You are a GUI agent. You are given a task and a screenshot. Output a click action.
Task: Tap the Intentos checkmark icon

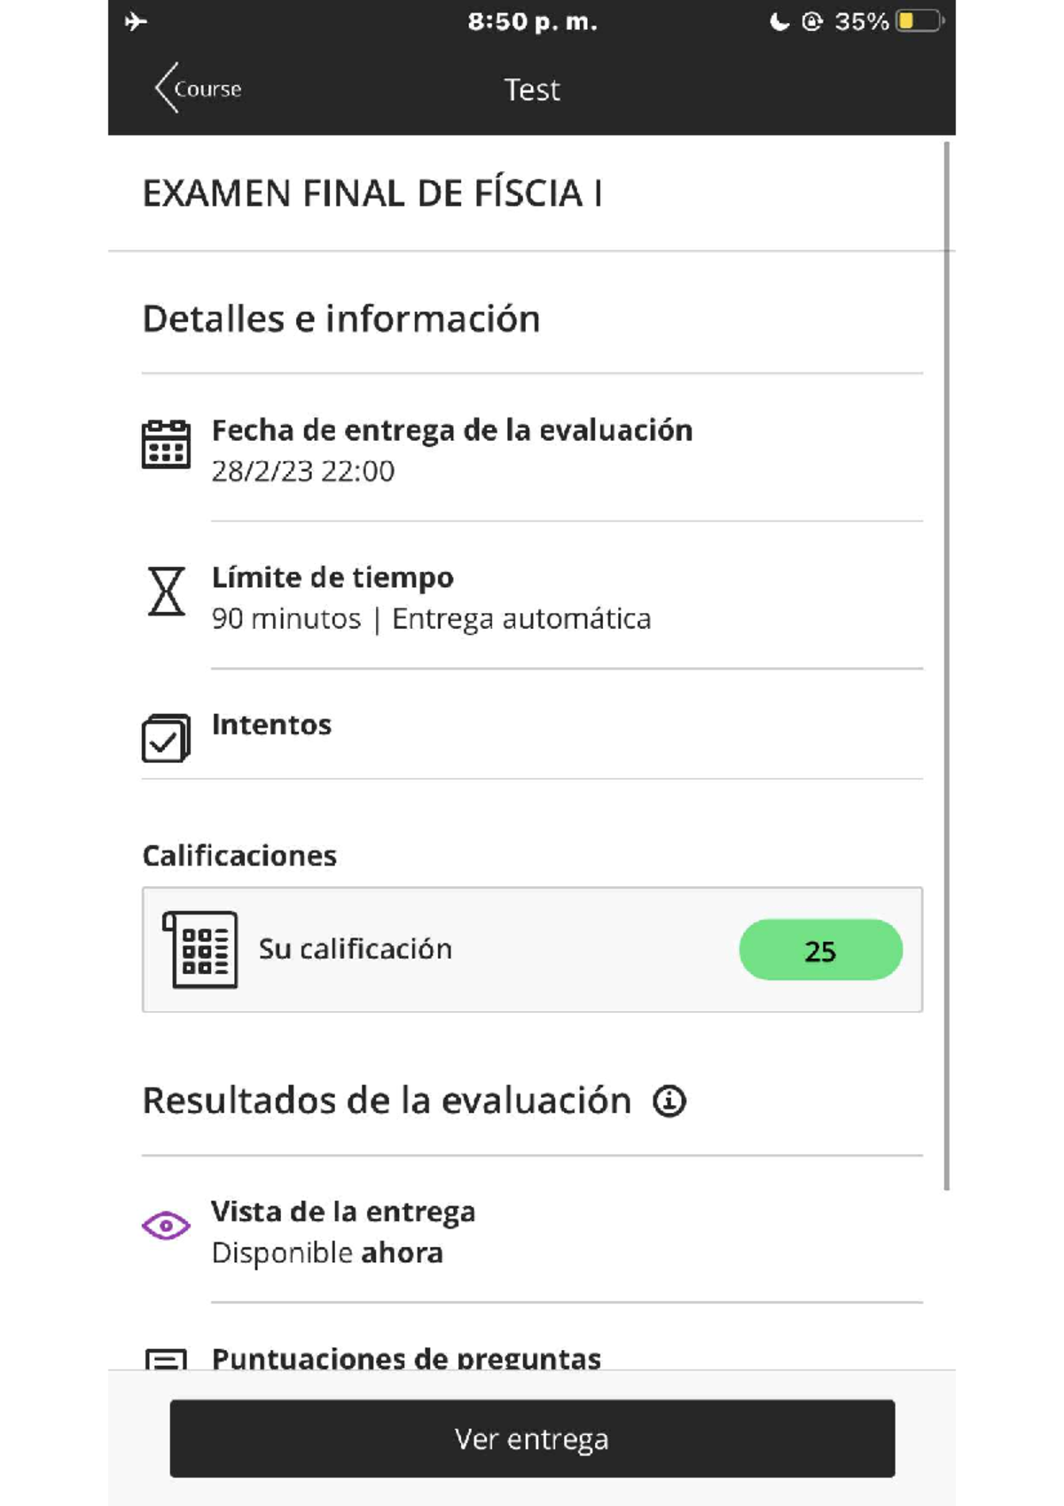[166, 738]
